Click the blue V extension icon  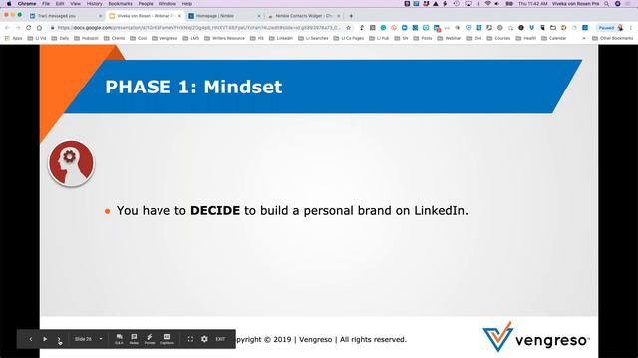coord(531,28)
